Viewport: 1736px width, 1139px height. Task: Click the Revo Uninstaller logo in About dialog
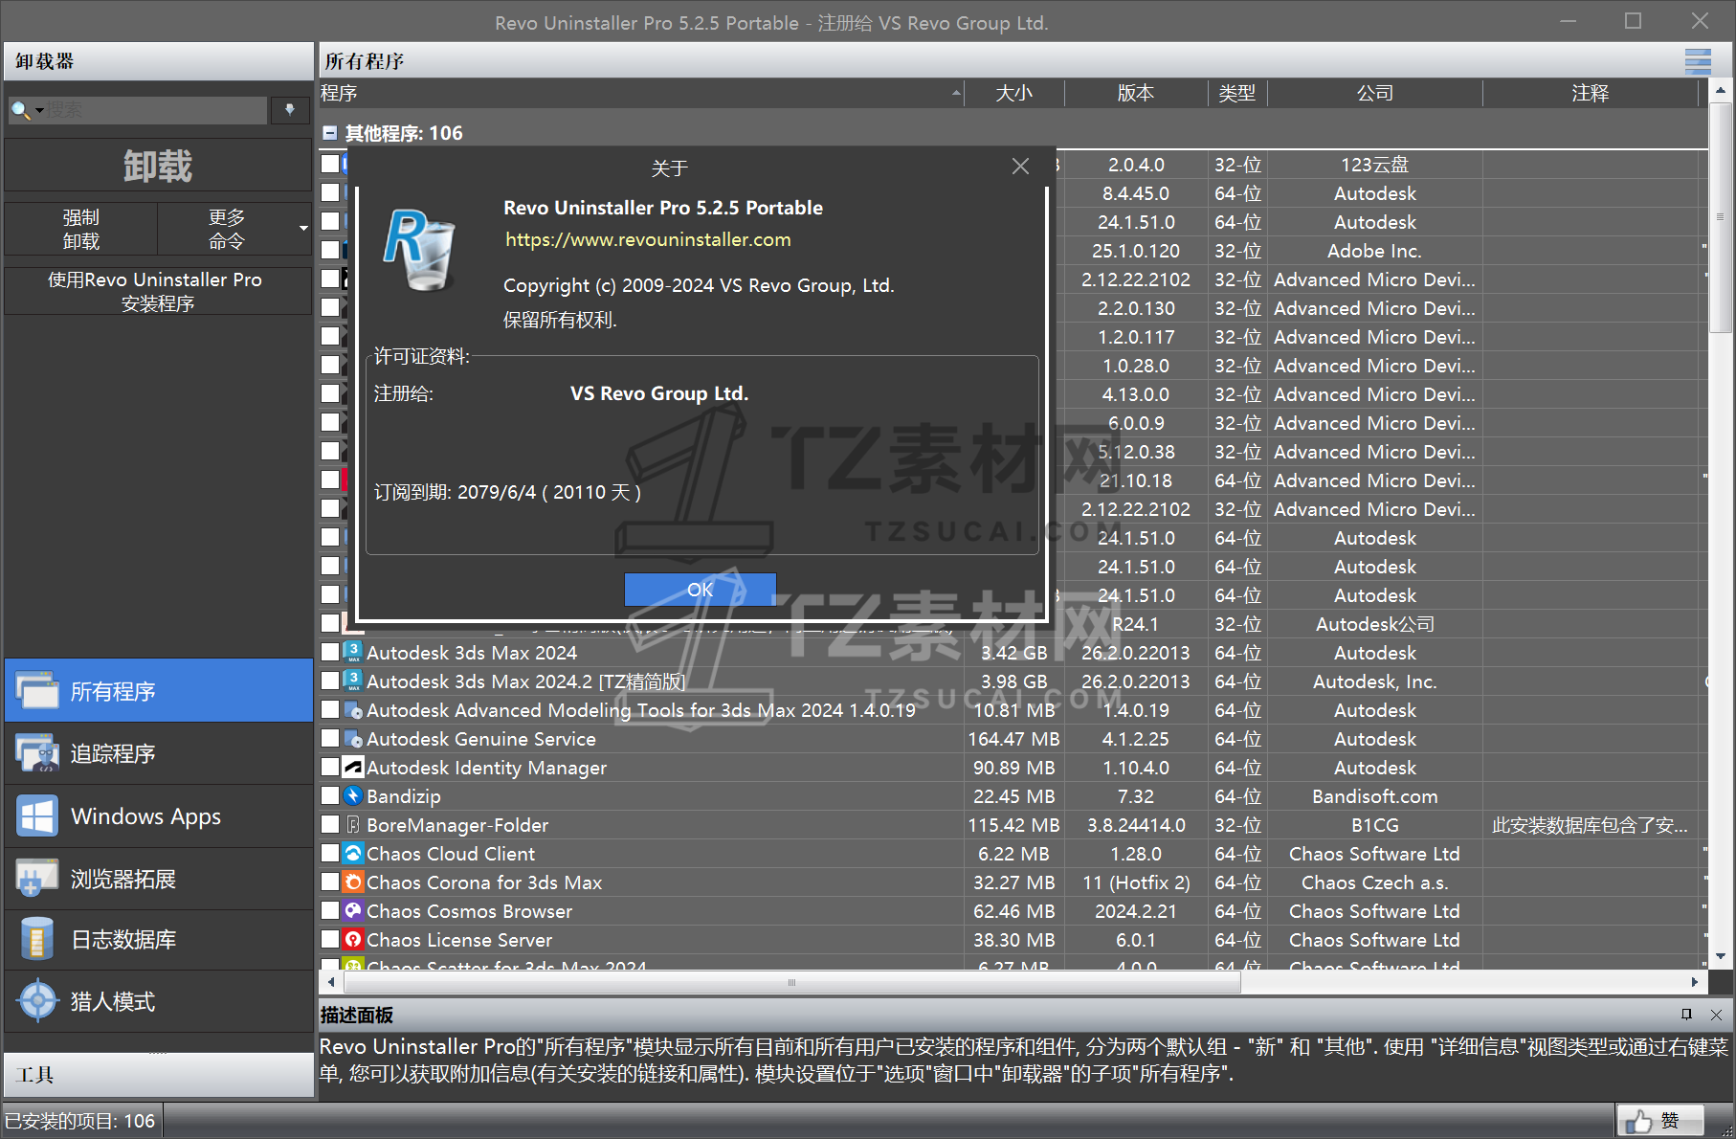[x=419, y=250]
